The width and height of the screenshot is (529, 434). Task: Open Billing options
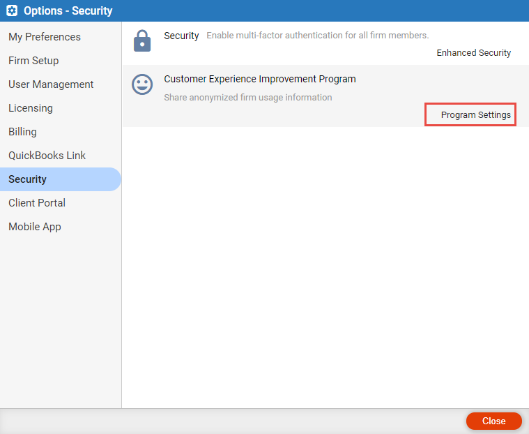(x=22, y=132)
